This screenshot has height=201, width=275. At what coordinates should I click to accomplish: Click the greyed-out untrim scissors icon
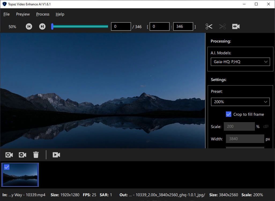pos(222,26)
